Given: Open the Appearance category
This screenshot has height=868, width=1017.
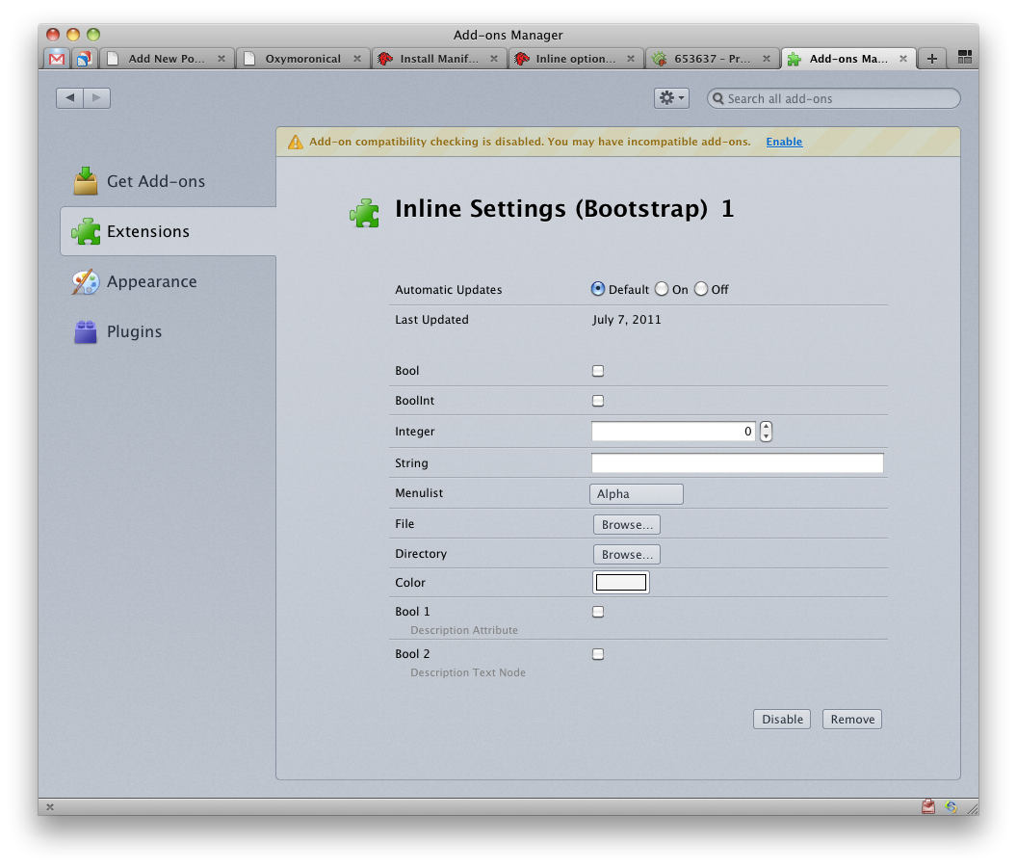Looking at the screenshot, I should pos(168,281).
